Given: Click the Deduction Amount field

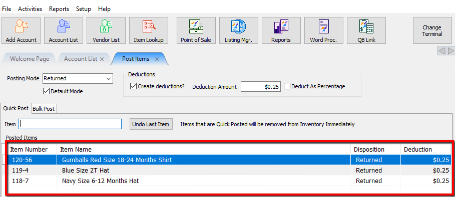Looking at the screenshot, I should pyautogui.click(x=261, y=86).
